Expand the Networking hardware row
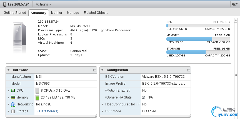240x119 pixels. pos(9,104)
